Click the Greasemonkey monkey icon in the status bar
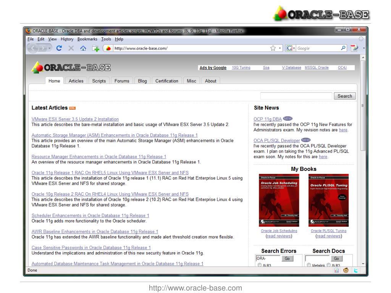Screen dimensions: 391x293 pos(346,270)
